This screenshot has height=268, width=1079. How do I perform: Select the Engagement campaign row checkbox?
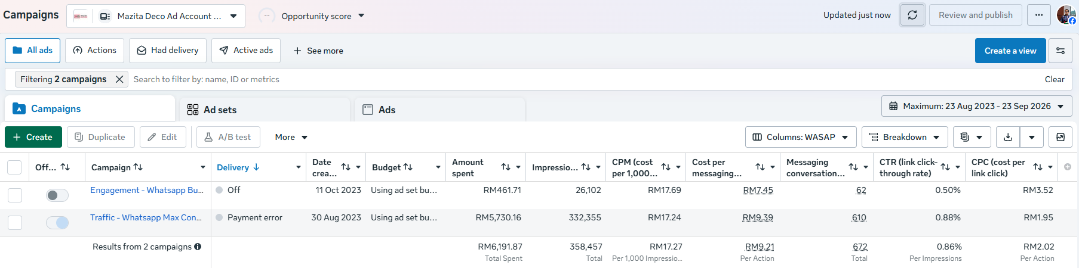15,195
